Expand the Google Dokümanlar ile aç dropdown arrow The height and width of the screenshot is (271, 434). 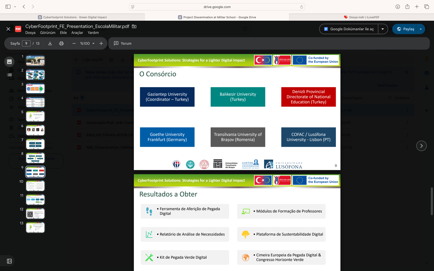coord(383,29)
